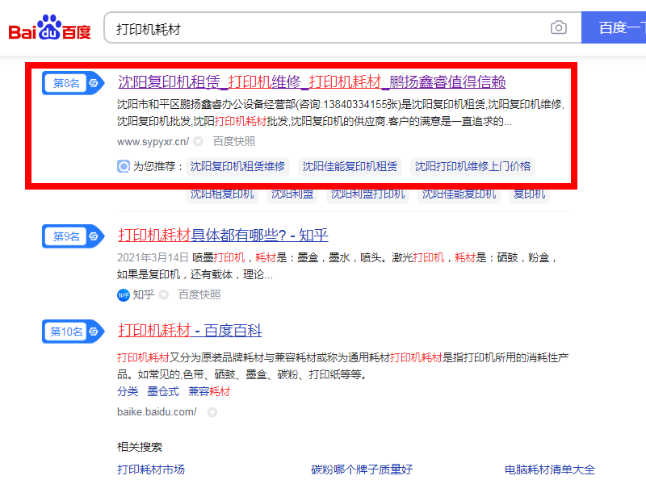Click the camera icon inside the search box
The width and height of the screenshot is (646, 484).
(x=559, y=27)
